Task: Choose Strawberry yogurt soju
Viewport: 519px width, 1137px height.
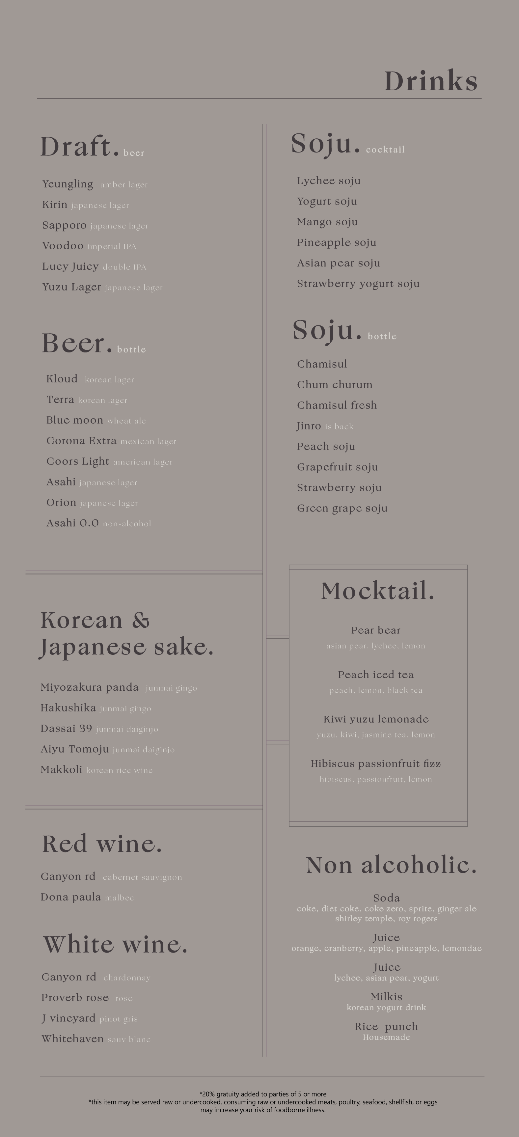Action: tap(358, 284)
